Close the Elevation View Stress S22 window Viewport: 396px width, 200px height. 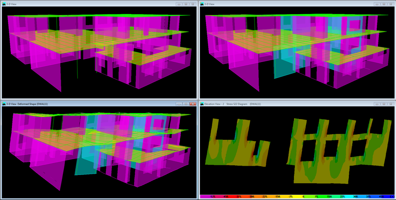click(x=390, y=104)
